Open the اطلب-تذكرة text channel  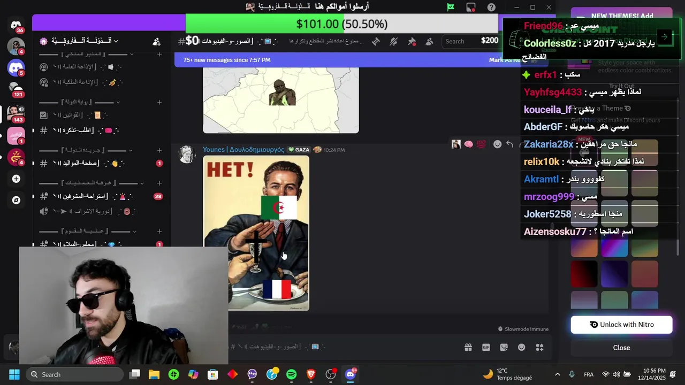pos(101,130)
